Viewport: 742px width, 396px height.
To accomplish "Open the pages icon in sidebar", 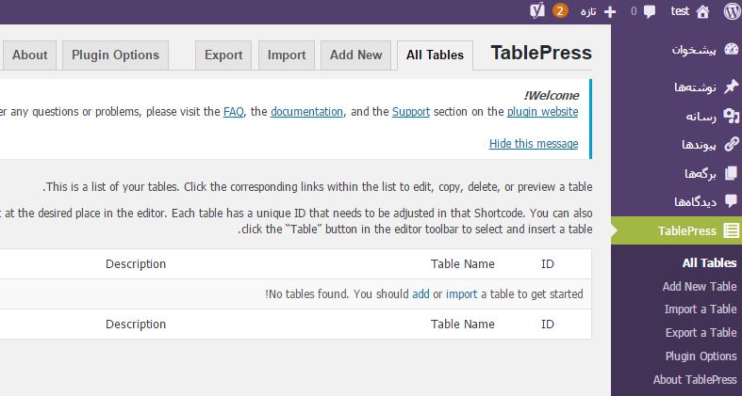I will point(731,173).
